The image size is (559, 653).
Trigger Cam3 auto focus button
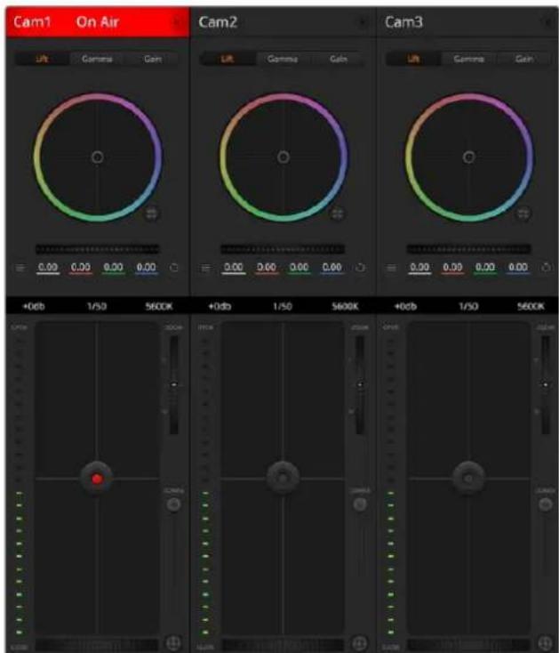point(546,642)
